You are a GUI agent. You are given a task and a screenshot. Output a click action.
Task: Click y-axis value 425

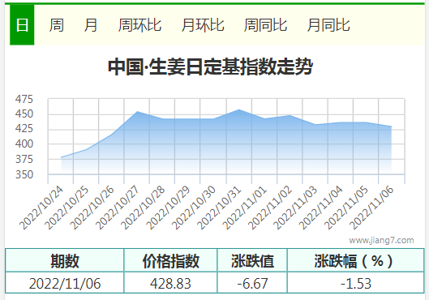coord(24,128)
